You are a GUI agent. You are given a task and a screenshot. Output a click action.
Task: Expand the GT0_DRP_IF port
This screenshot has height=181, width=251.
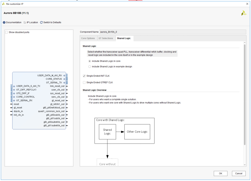pyautogui.click(x=14, y=94)
